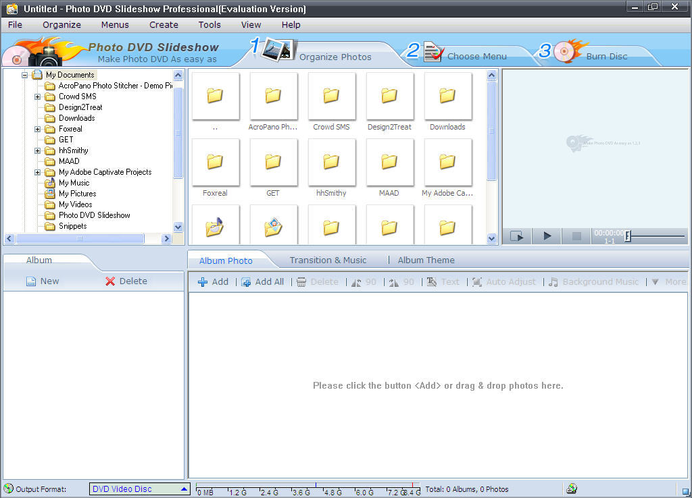Expand the Foxreal tree folder
Viewport: 692px width, 498px height.
tap(38, 129)
